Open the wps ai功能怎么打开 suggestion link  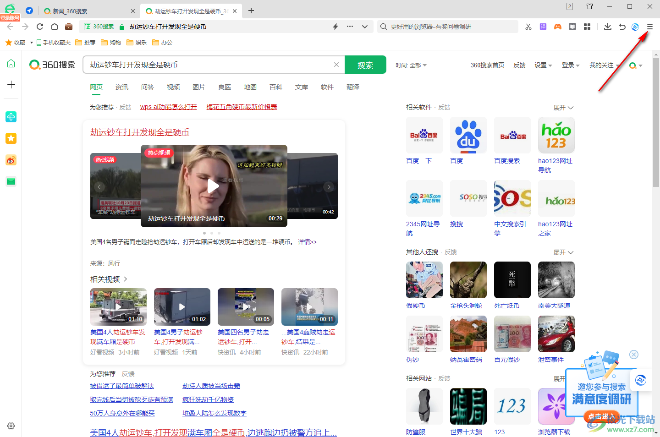[169, 107]
